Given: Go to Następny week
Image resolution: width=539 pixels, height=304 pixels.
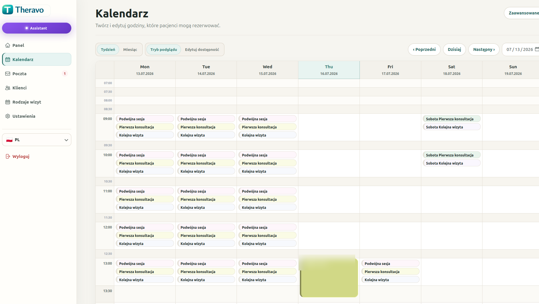Looking at the screenshot, I should click(484, 49).
